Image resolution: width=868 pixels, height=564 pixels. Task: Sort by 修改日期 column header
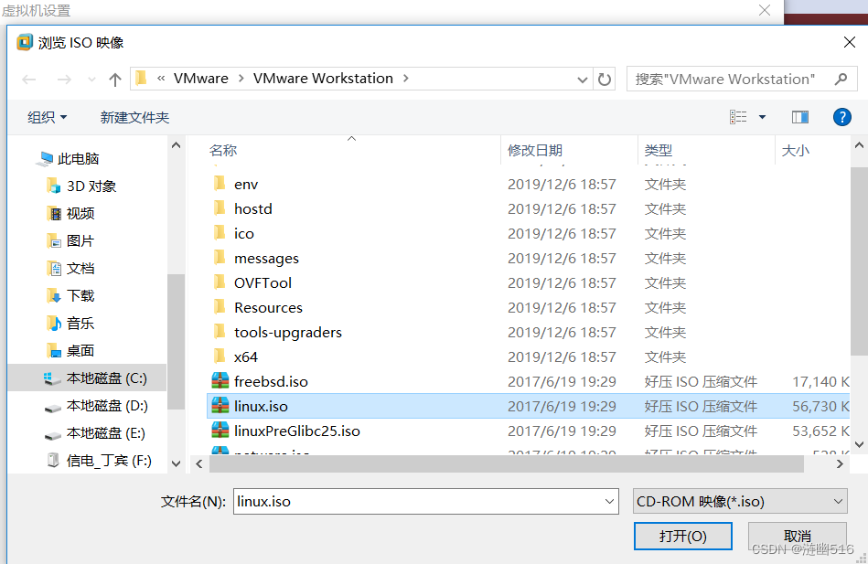point(535,150)
